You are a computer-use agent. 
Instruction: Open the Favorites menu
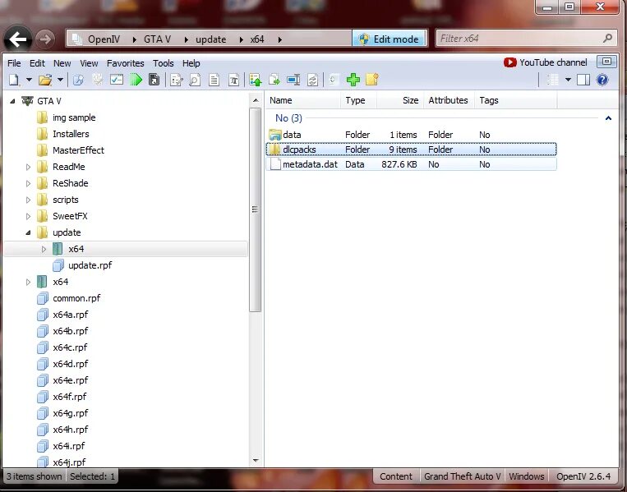coord(125,63)
